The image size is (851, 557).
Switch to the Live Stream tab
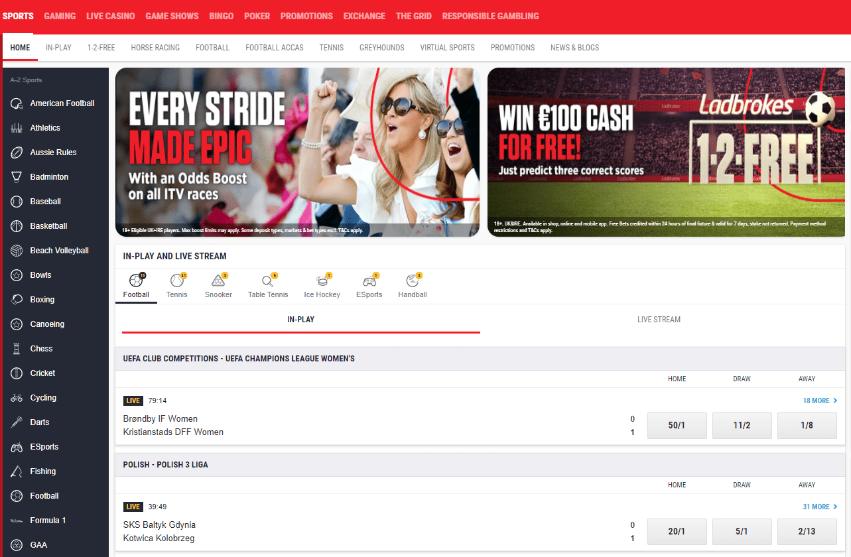(659, 320)
